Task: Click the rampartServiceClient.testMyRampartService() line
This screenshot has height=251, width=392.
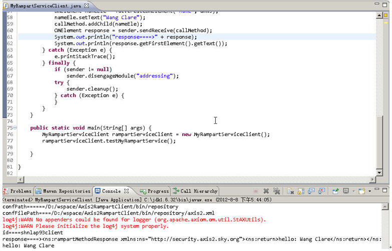Action: tap(109, 141)
